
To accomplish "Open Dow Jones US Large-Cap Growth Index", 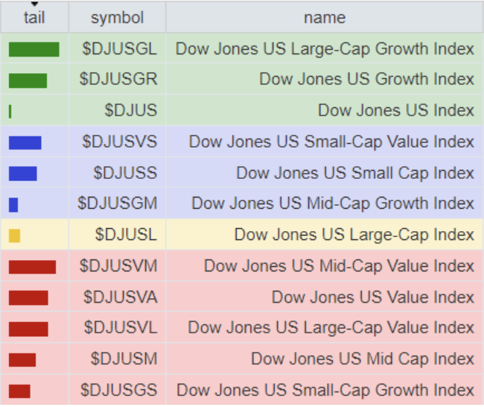I will pos(325,49).
